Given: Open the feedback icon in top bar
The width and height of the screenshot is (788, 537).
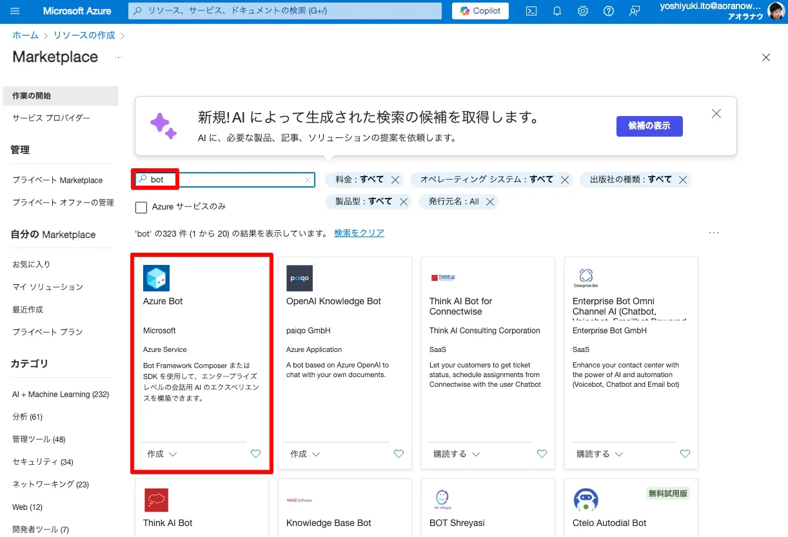Looking at the screenshot, I should click(x=635, y=11).
